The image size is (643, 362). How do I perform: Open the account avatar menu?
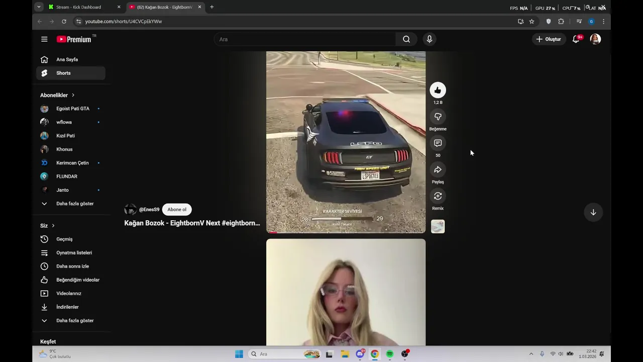pyautogui.click(x=595, y=39)
